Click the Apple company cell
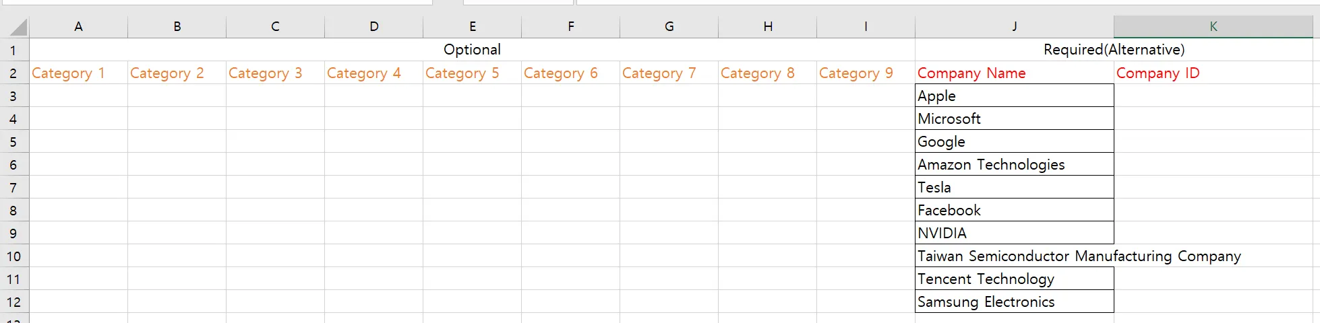 pyautogui.click(x=1015, y=96)
